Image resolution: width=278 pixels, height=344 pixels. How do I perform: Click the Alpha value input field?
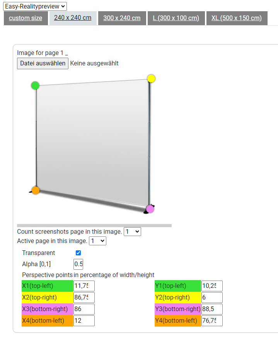point(78,264)
